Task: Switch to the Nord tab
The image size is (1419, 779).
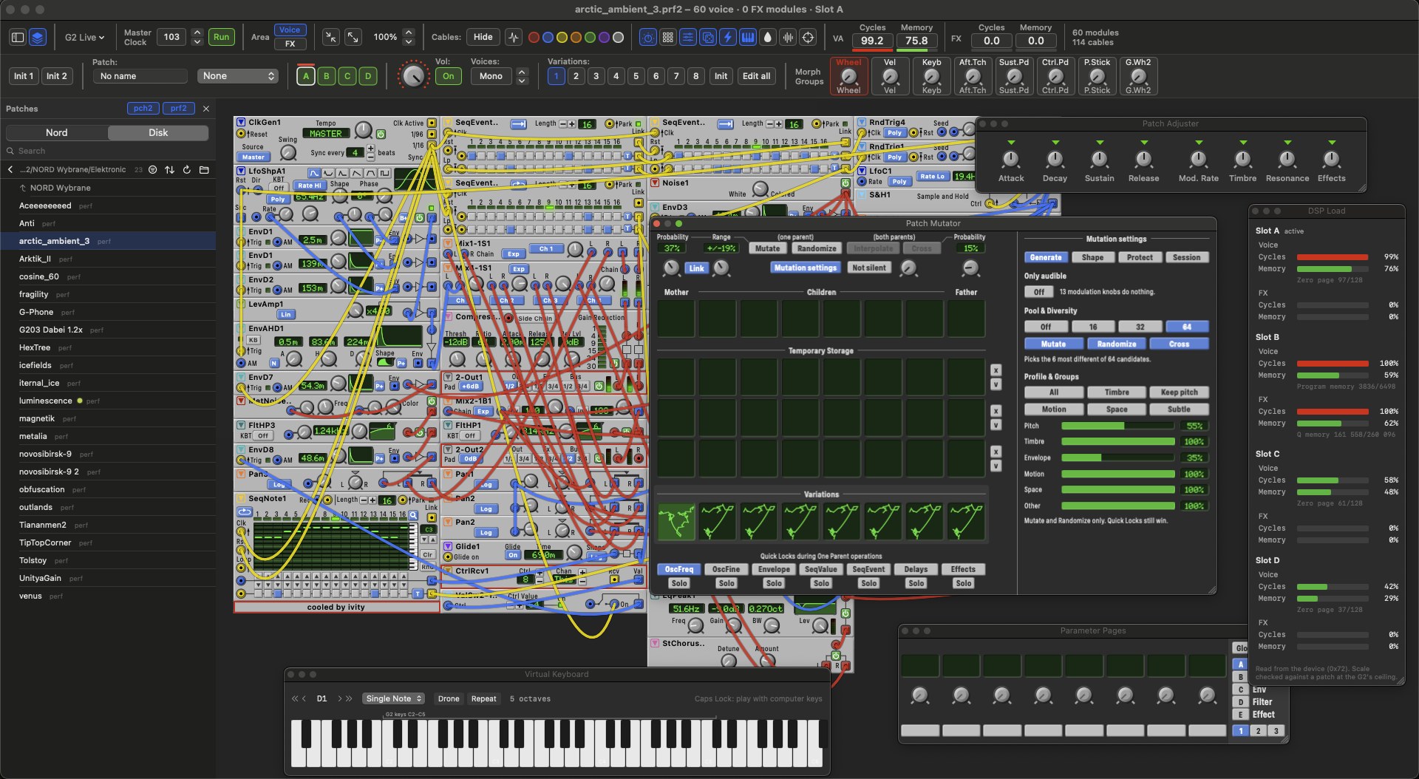Action: (x=57, y=133)
